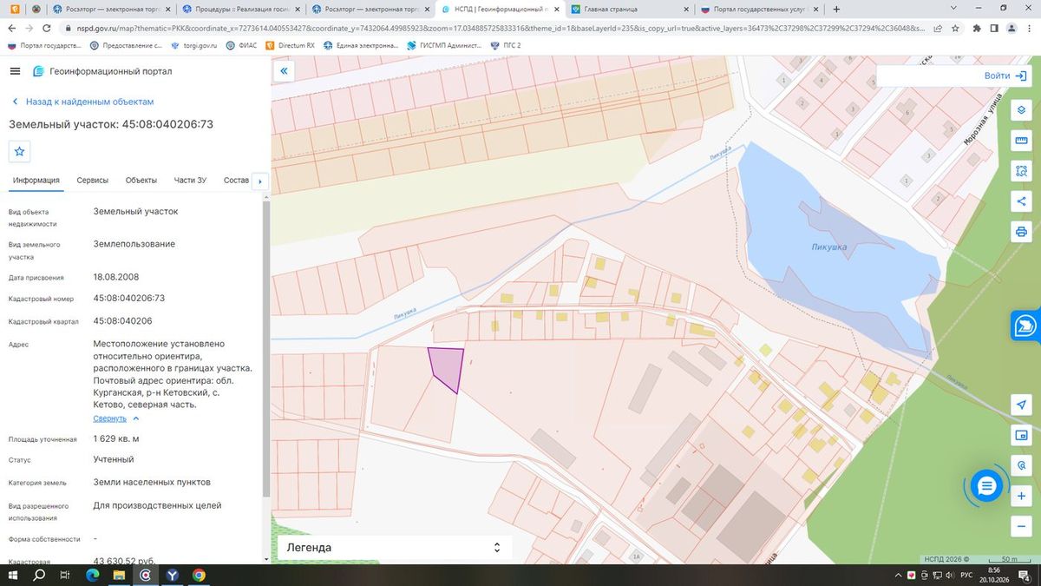Open the map layers panel icon

1021,110
